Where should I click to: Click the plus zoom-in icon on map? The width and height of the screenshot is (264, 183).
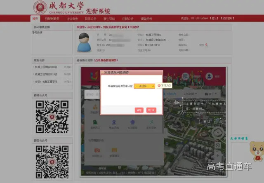point(218,156)
